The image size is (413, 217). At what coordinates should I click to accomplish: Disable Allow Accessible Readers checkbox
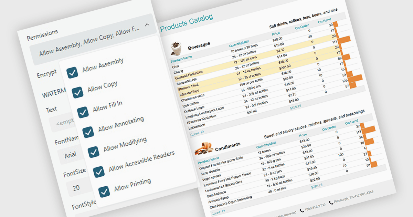tap(99, 172)
